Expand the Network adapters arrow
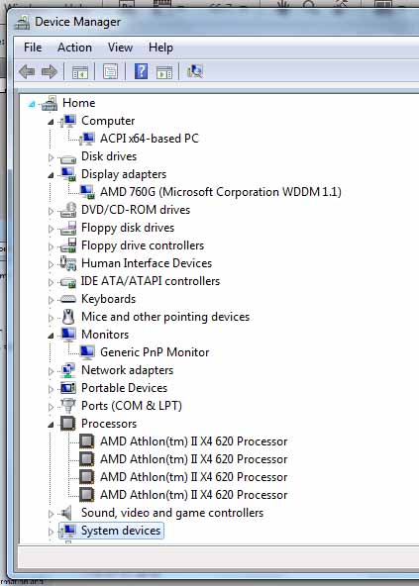The width and height of the screenshot is (419, 586). click(52, 371)
